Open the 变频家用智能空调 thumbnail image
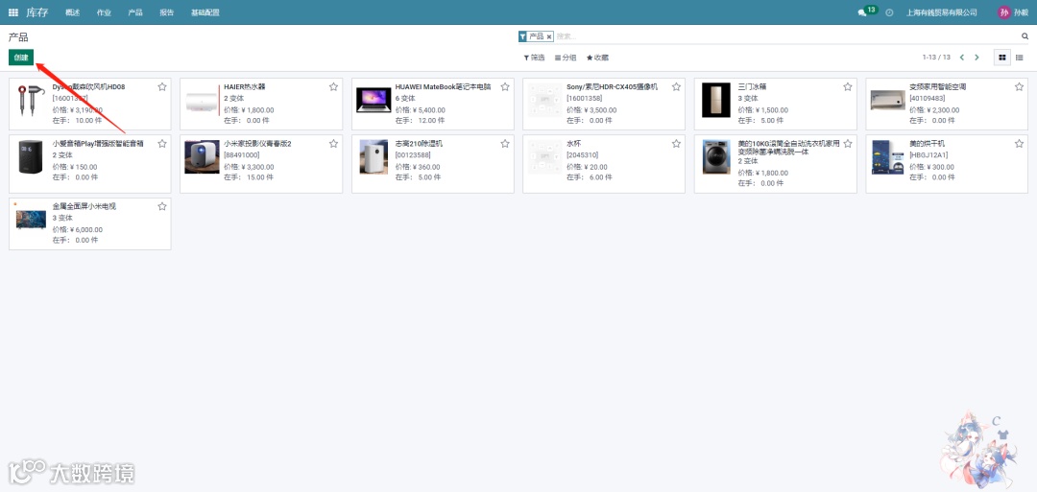 pos(887,101)
